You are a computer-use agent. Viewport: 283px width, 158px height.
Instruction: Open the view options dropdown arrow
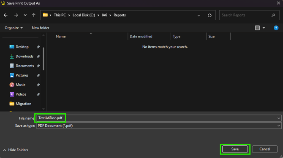pyautogui.click(x=264, y=28)
